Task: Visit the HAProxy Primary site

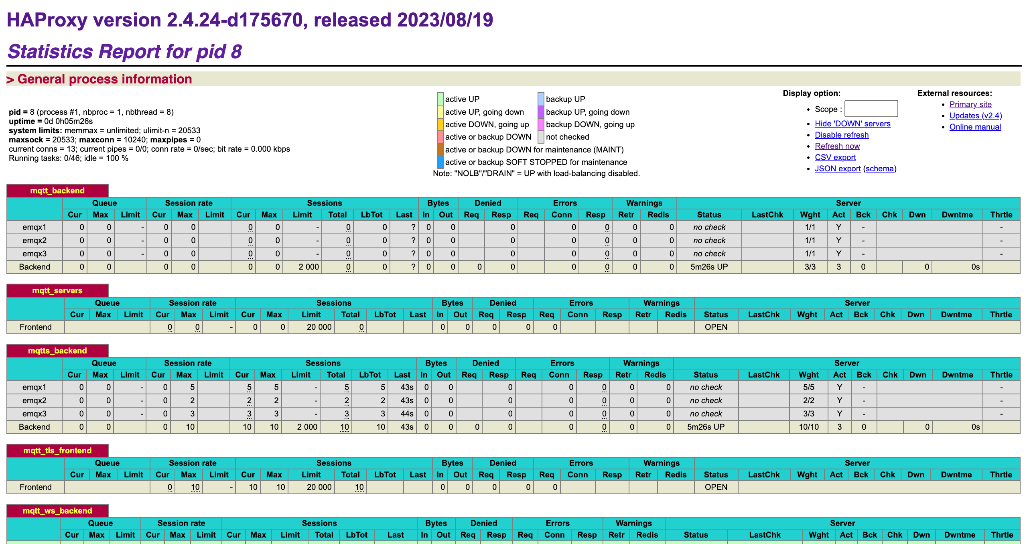Action: click(970, 104)
